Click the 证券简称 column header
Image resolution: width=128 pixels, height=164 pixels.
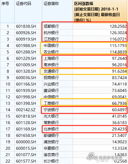57,11
